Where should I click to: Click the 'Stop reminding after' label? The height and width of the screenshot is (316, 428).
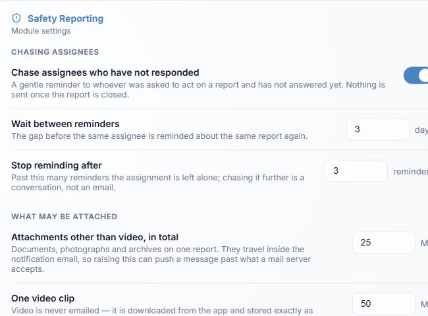click(57, 165)
